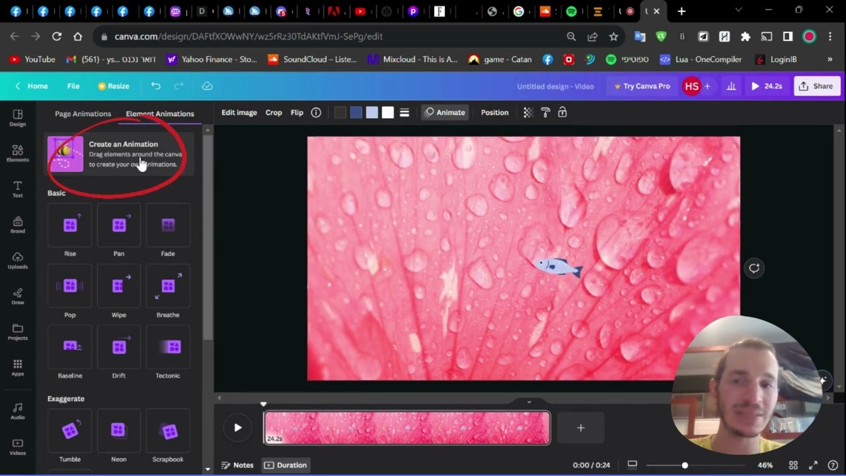Open the Text panel in sidebar
Screen dimensions: 846x476
coord(18,189)
